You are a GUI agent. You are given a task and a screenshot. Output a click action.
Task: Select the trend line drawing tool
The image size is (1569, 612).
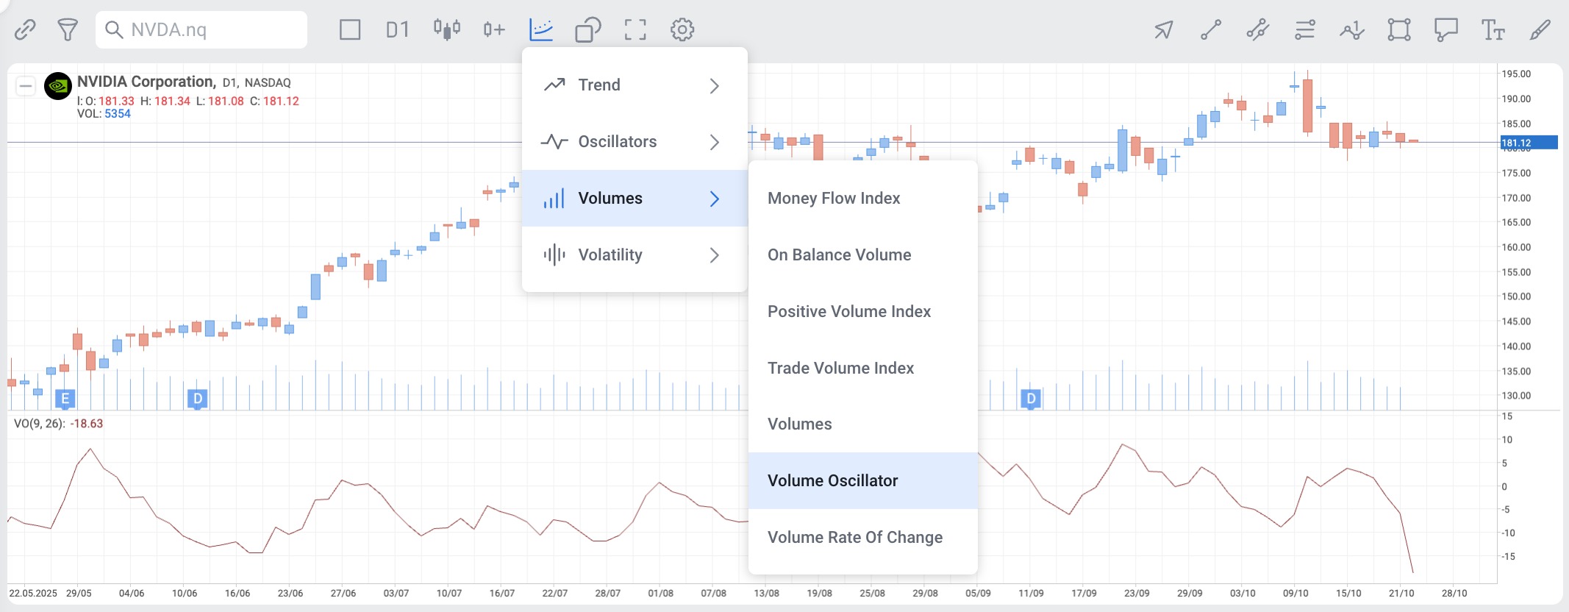[1211, 30]
